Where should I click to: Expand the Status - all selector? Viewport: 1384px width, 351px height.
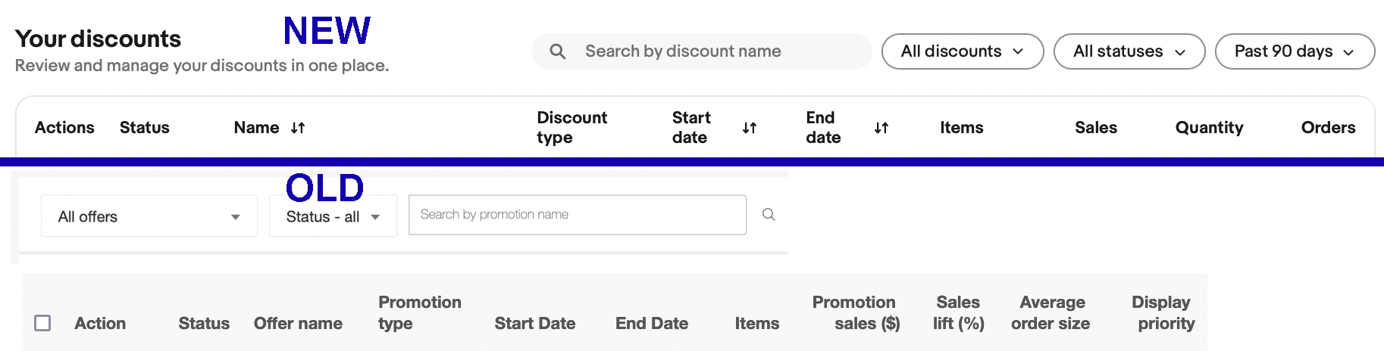[333, 216]
